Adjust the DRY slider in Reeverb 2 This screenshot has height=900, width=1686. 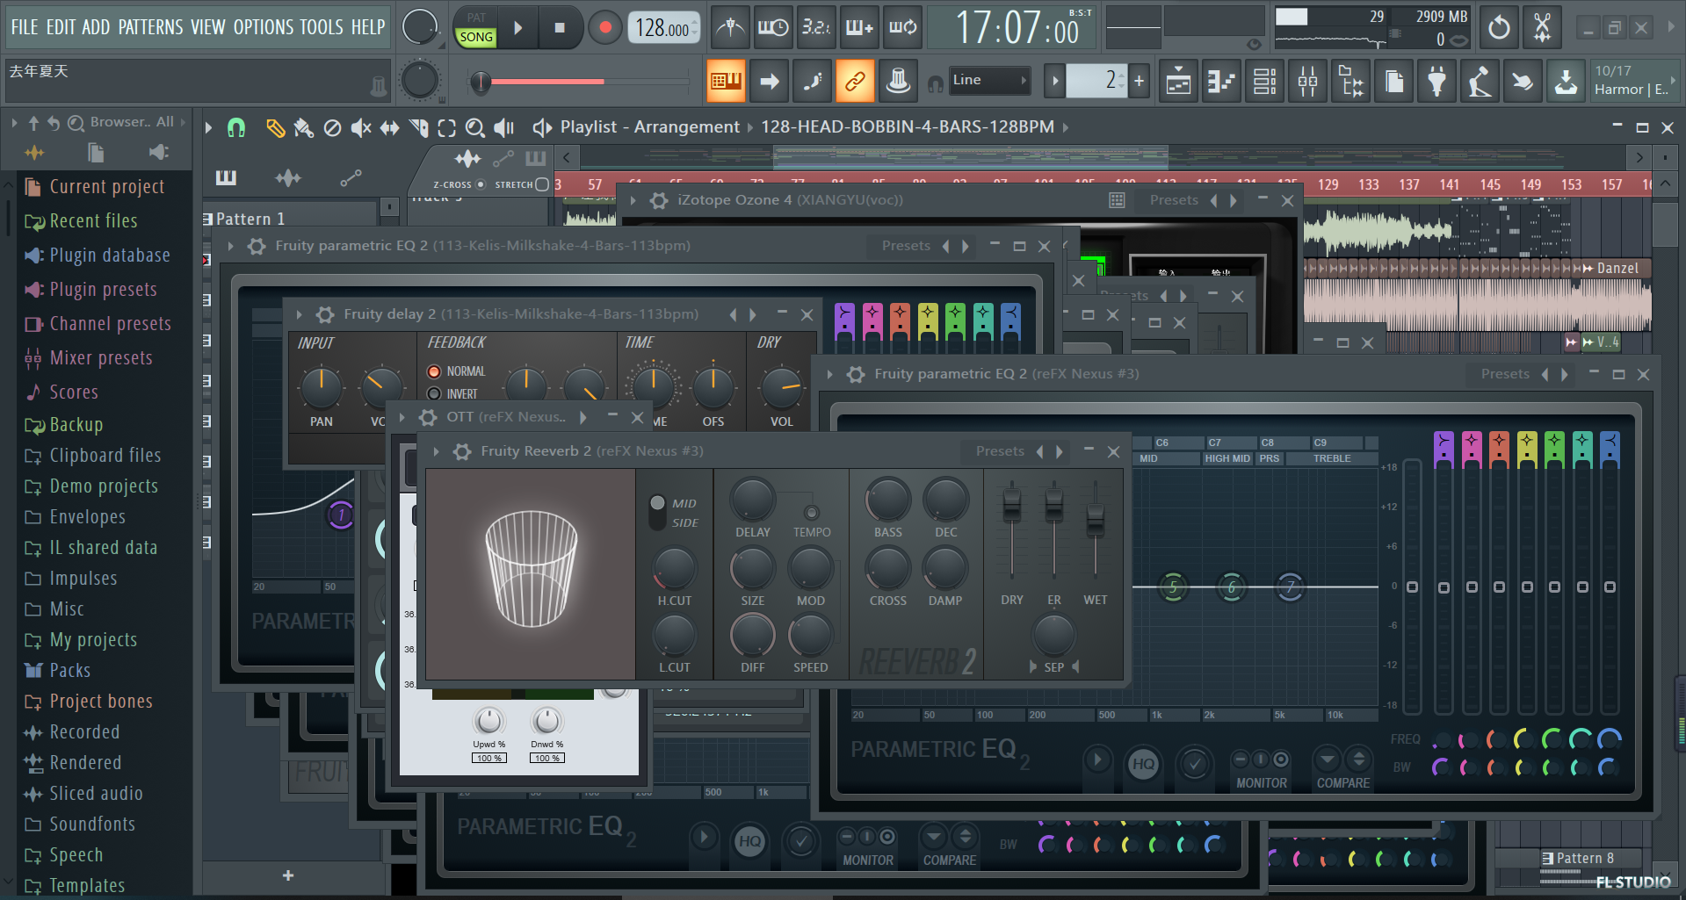click(x=1012, y=504)
